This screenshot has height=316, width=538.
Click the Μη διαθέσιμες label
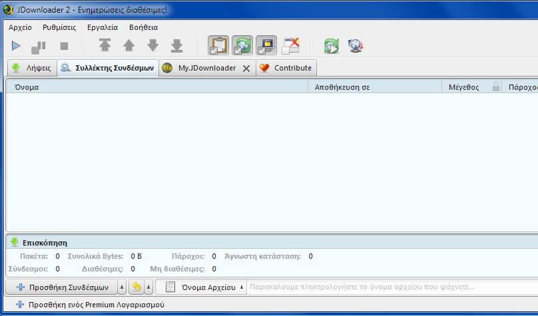click(x=177, y=269)
